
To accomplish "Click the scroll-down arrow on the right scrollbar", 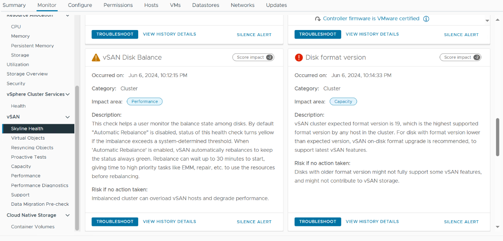I will (497, 227).
